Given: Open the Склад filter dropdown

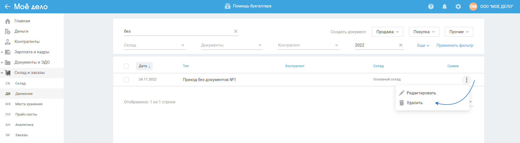Looking at the screenshot, I should 154,45.
